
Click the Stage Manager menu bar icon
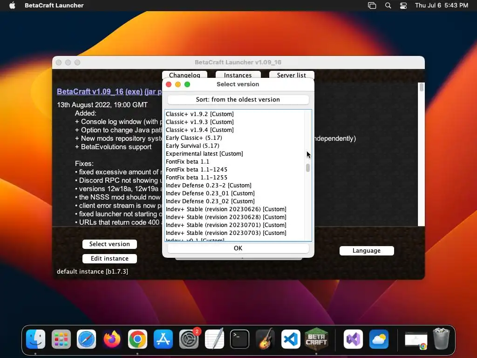coord(372,6)
